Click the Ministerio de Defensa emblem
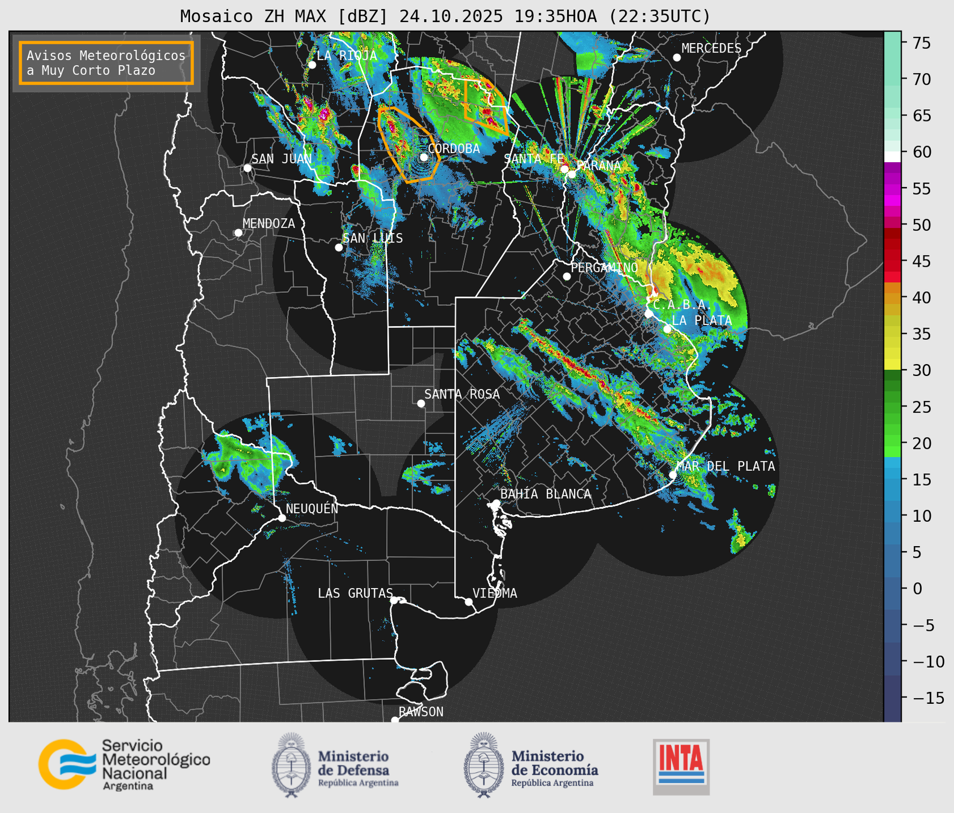954x813 pixels. pos(291,765)
